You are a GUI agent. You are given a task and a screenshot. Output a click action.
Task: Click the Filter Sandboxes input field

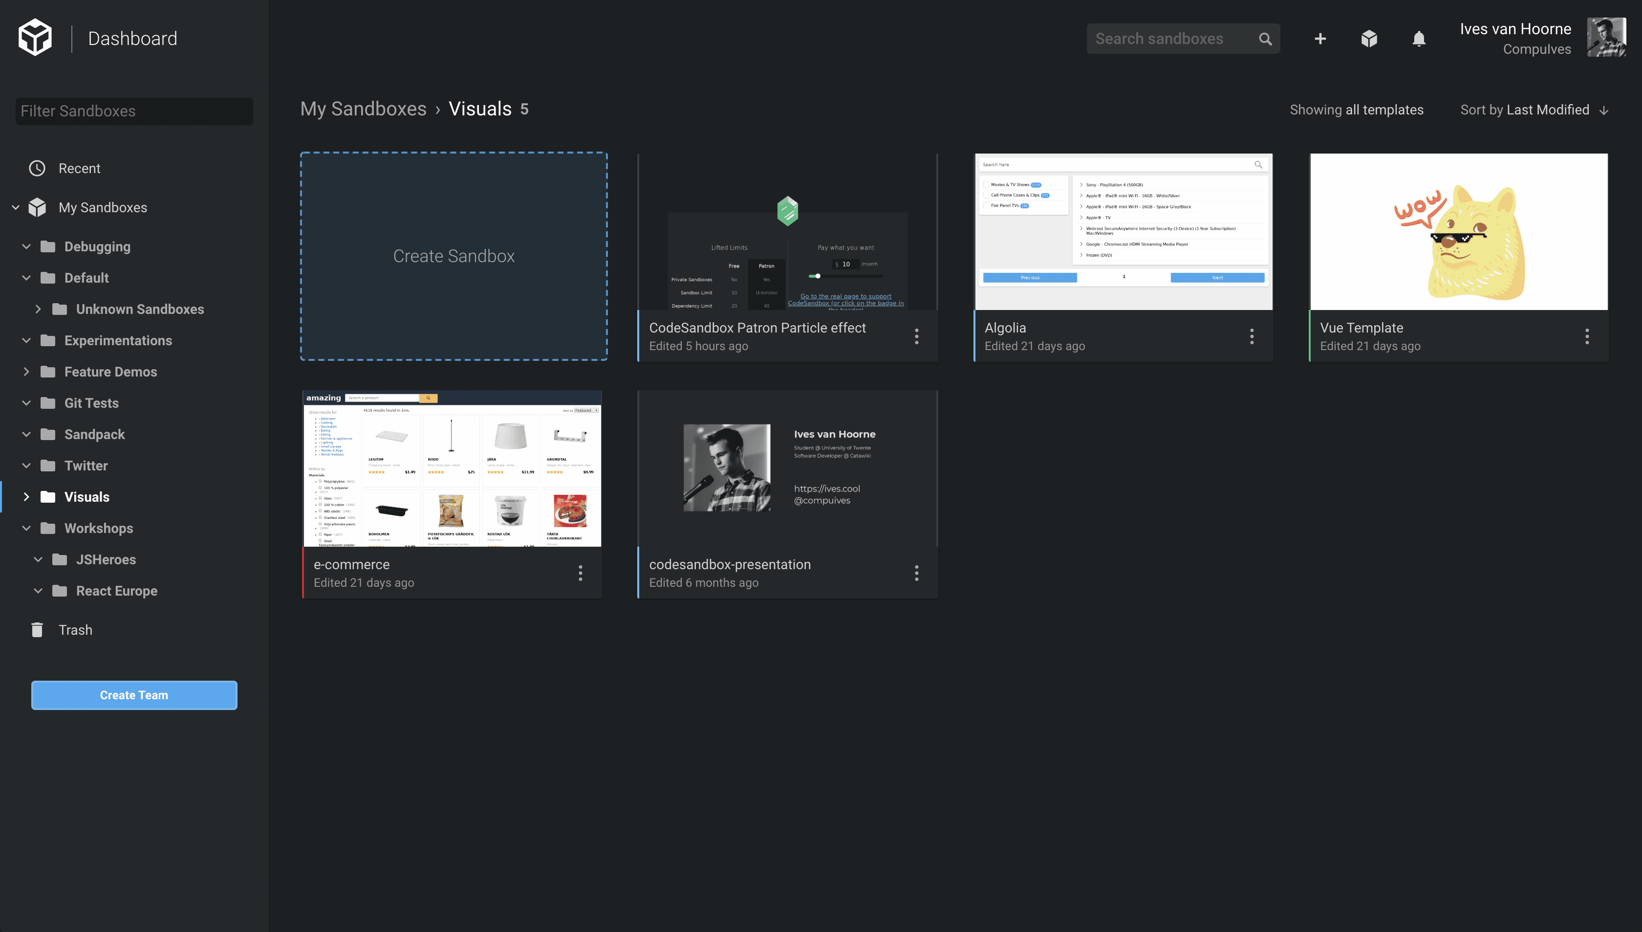[134, 111]
